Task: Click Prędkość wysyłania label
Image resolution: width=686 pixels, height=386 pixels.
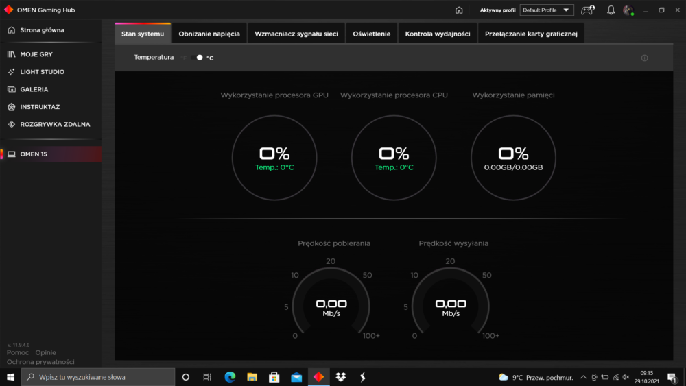Action: 453,243
